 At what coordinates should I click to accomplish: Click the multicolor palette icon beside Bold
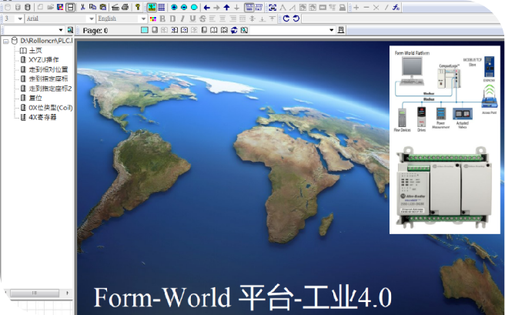[x=152, y=18]
